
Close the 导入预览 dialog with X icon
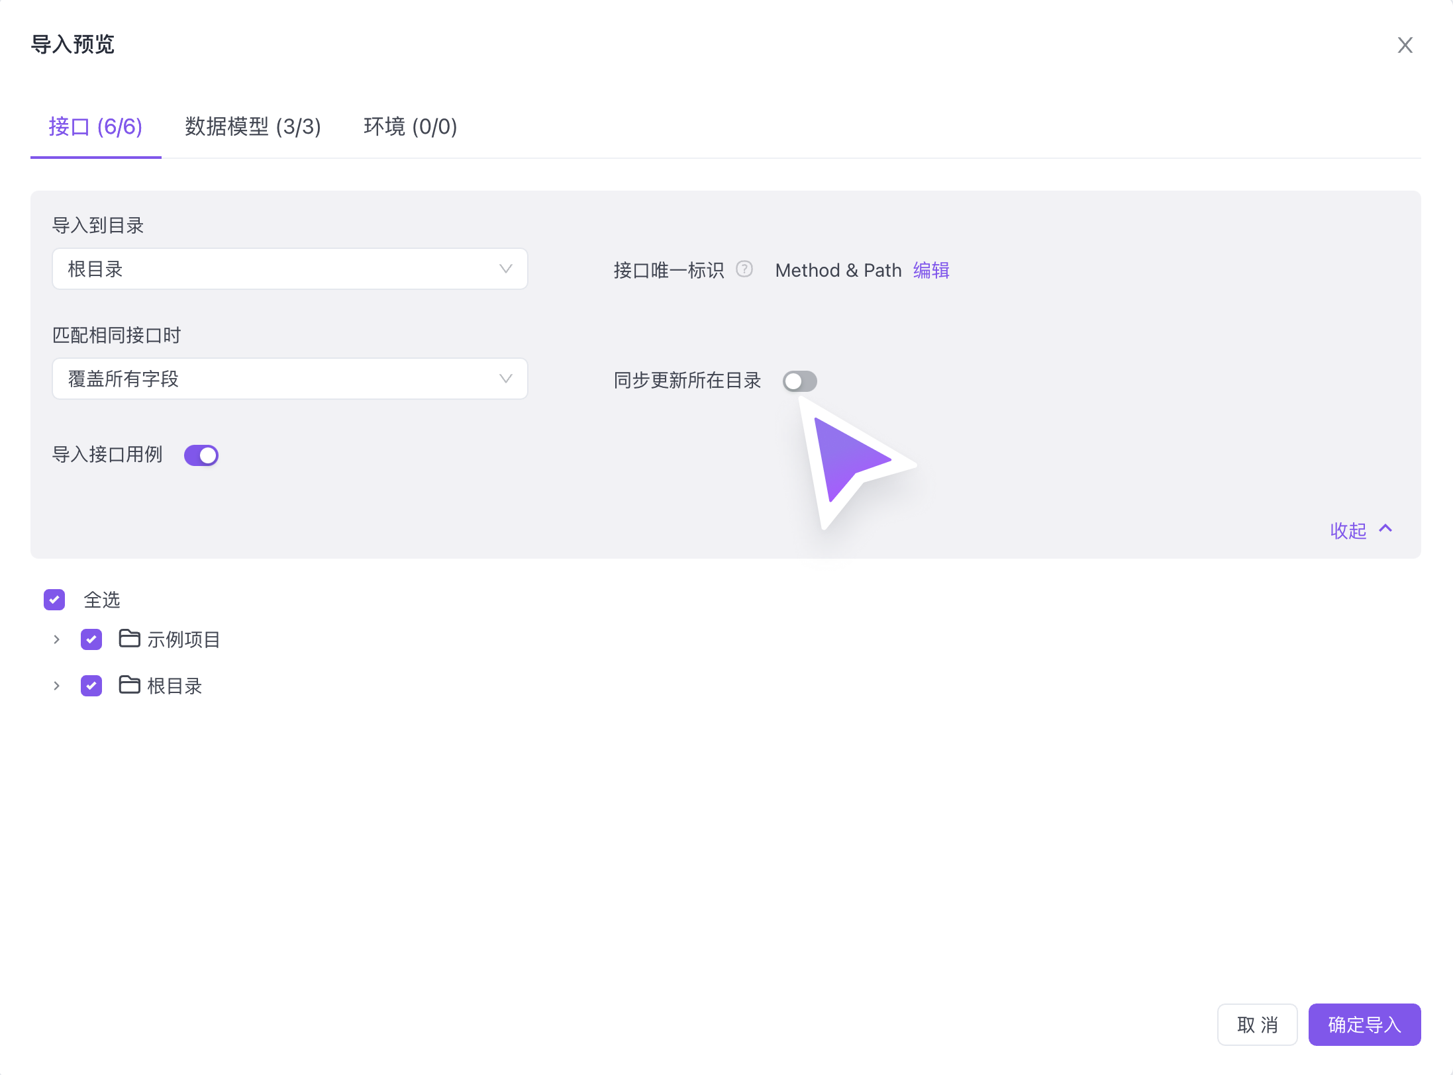click(x=1405, y=45)
